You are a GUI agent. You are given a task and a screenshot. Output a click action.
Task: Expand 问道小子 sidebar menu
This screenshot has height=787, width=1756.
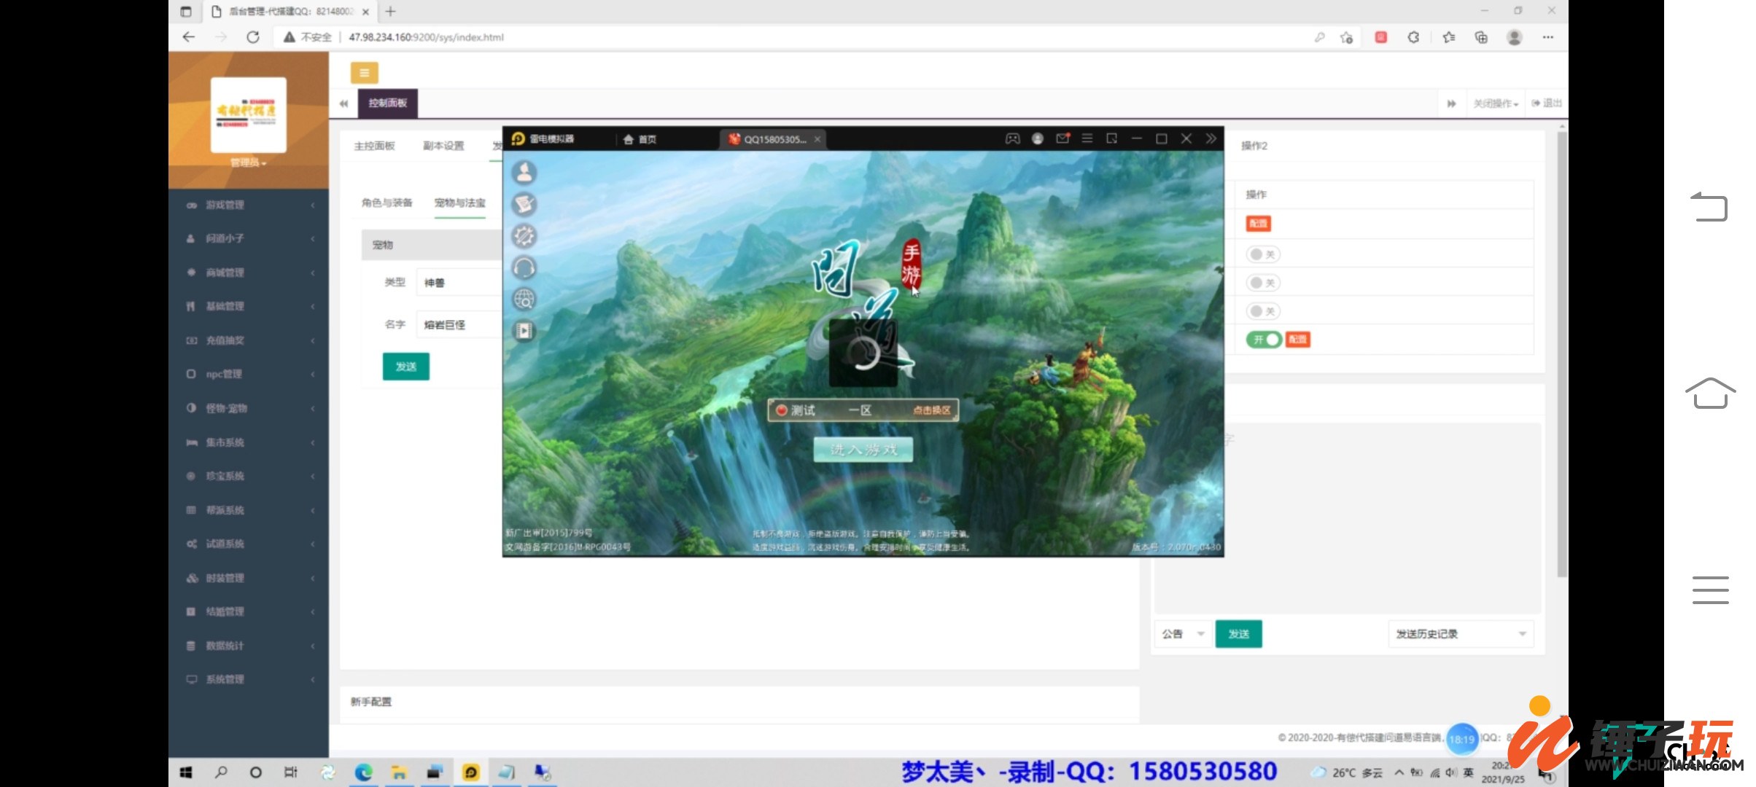(x=249, y=238)
